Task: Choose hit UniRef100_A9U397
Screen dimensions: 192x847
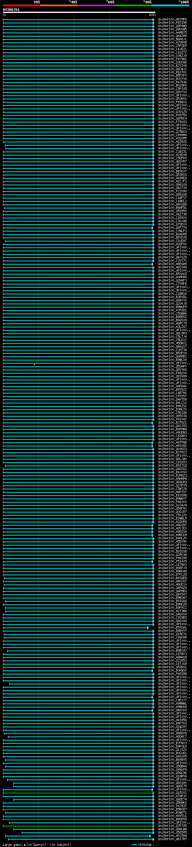Action: point(172,525)
